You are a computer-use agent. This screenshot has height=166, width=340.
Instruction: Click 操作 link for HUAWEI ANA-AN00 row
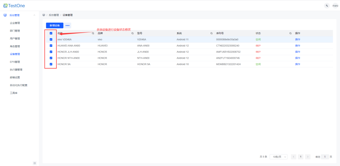(x=297, y=46)
